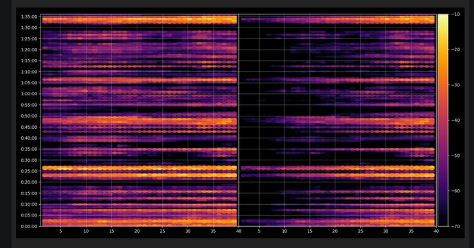This screenshot has width=474, height=248.
Task: Select the 0:40:00 tick label
Action: (29, 138)
